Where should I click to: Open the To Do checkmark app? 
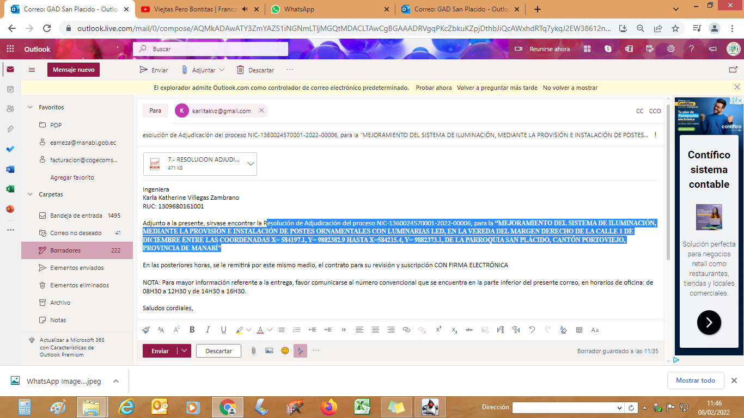pos(10,149)
